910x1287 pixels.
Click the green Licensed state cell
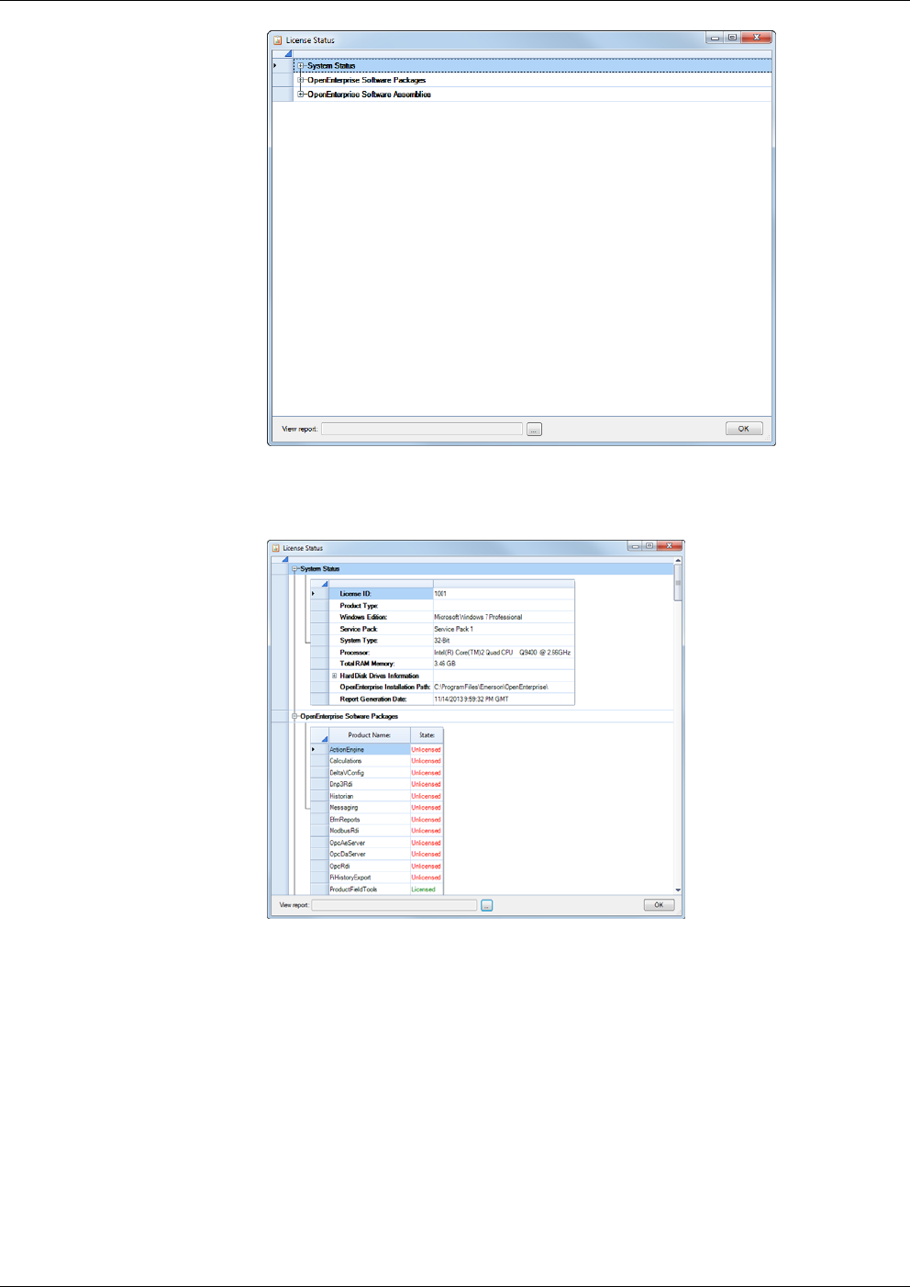(x=427, y=890)
